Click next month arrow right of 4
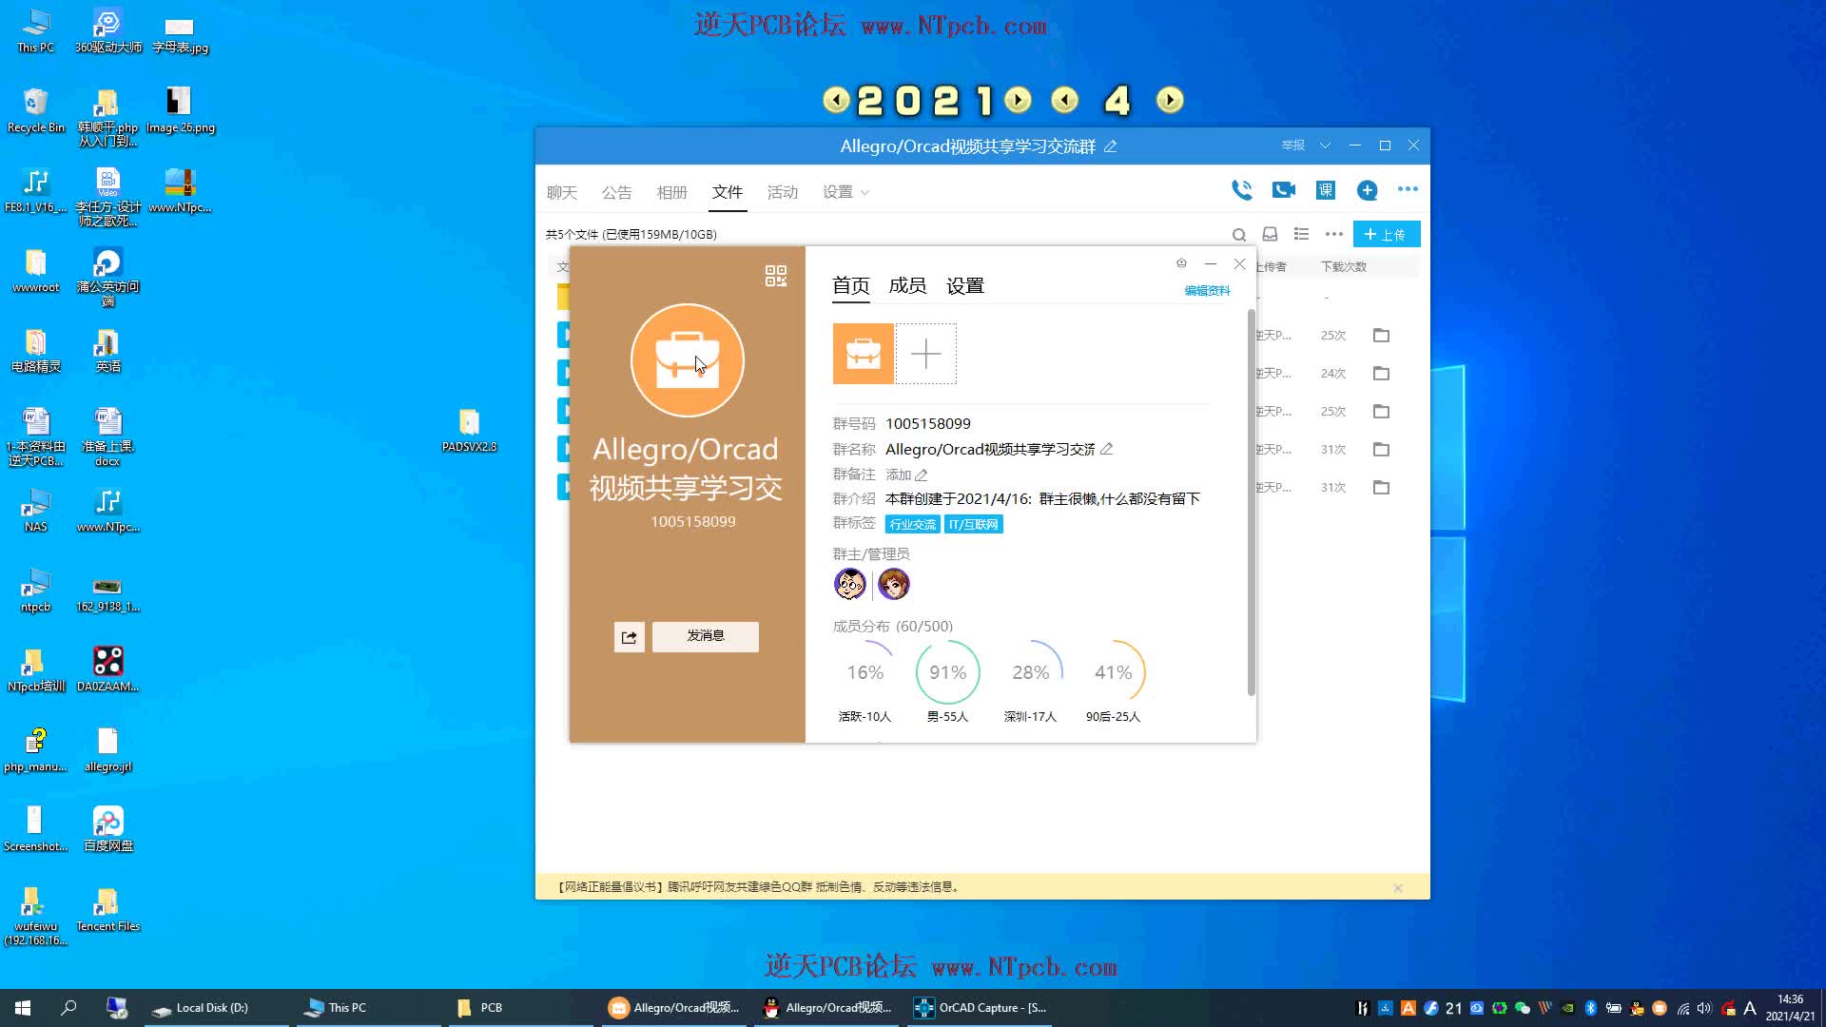The width and height of the screenshot is (1826, 1027). [x=1170, y=100]
